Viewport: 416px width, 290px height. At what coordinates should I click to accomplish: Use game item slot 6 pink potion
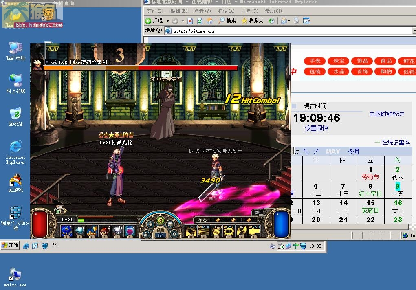(x=130, y=231)
